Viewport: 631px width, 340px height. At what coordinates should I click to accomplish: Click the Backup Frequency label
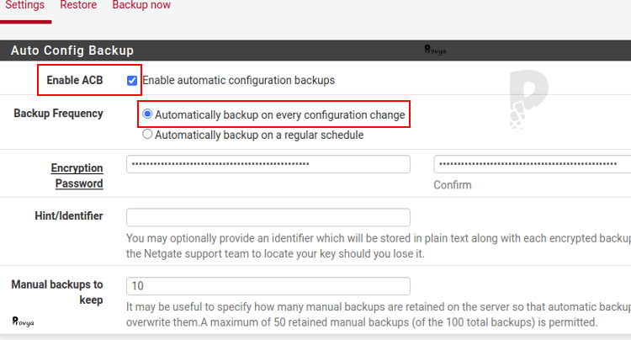[58, 114]
